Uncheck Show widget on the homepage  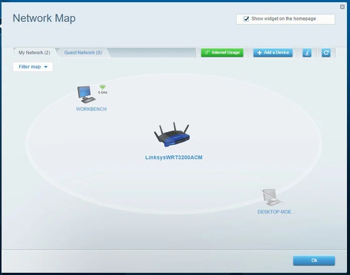(x=246, y=19)
